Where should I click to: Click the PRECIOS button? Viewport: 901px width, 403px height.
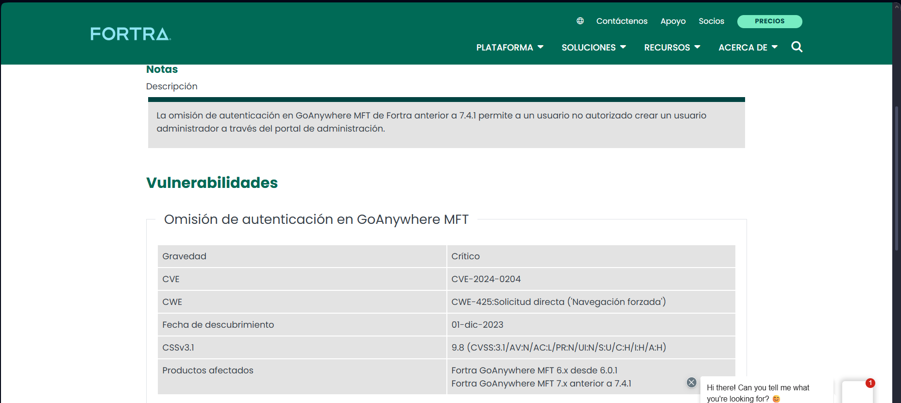tap(769, 21)
